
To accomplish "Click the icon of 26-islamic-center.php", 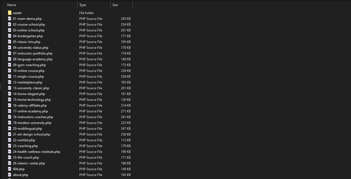I will pyautogui.click(x=10, y=163).
